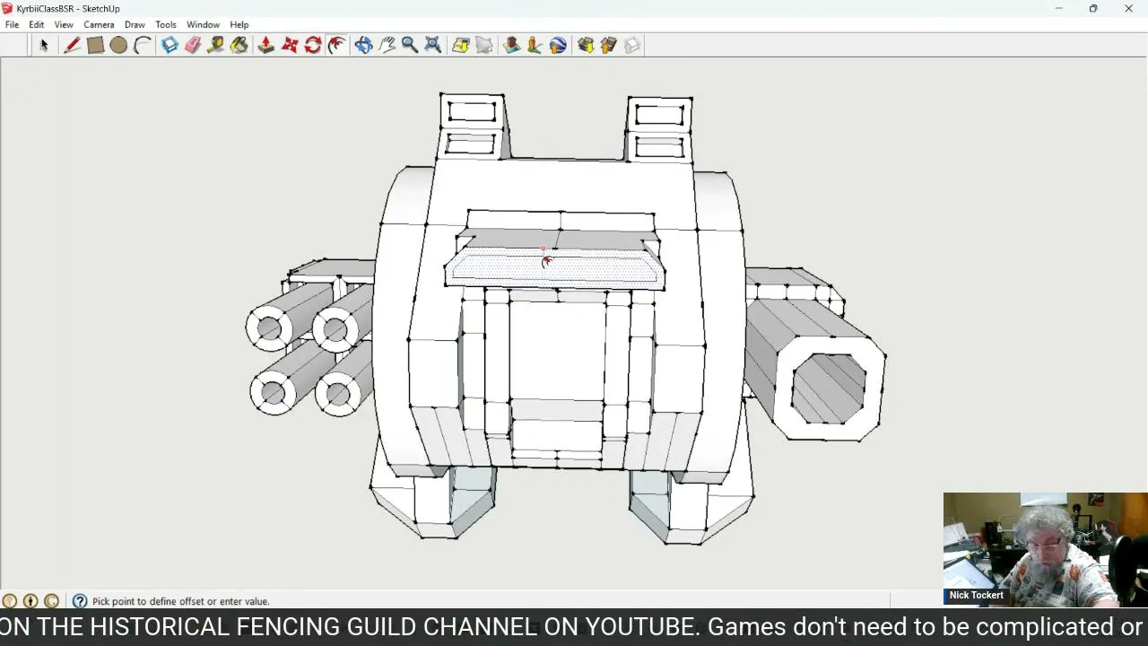Open the View menu
The height and width of the screenshot is (646, 1148).
coord(63,24)
